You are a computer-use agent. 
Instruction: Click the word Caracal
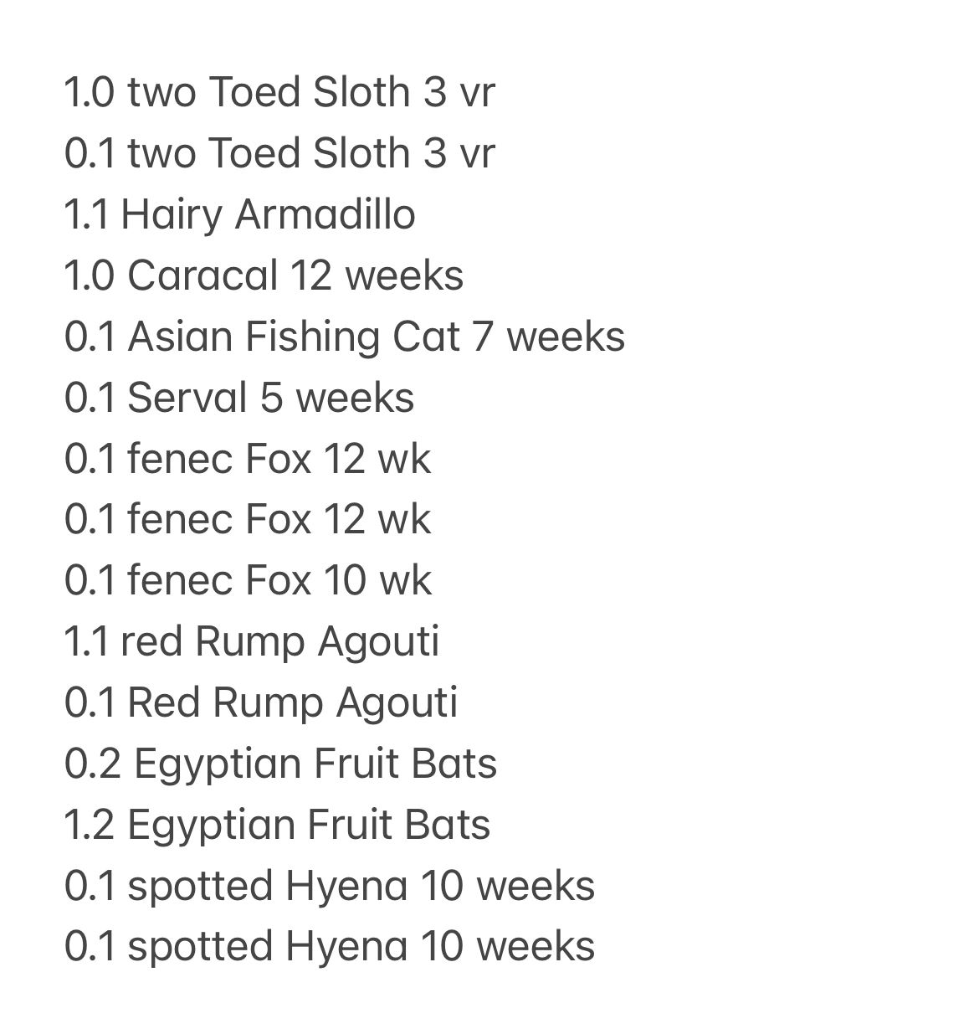pyautogui.click(x=202, y=275)
